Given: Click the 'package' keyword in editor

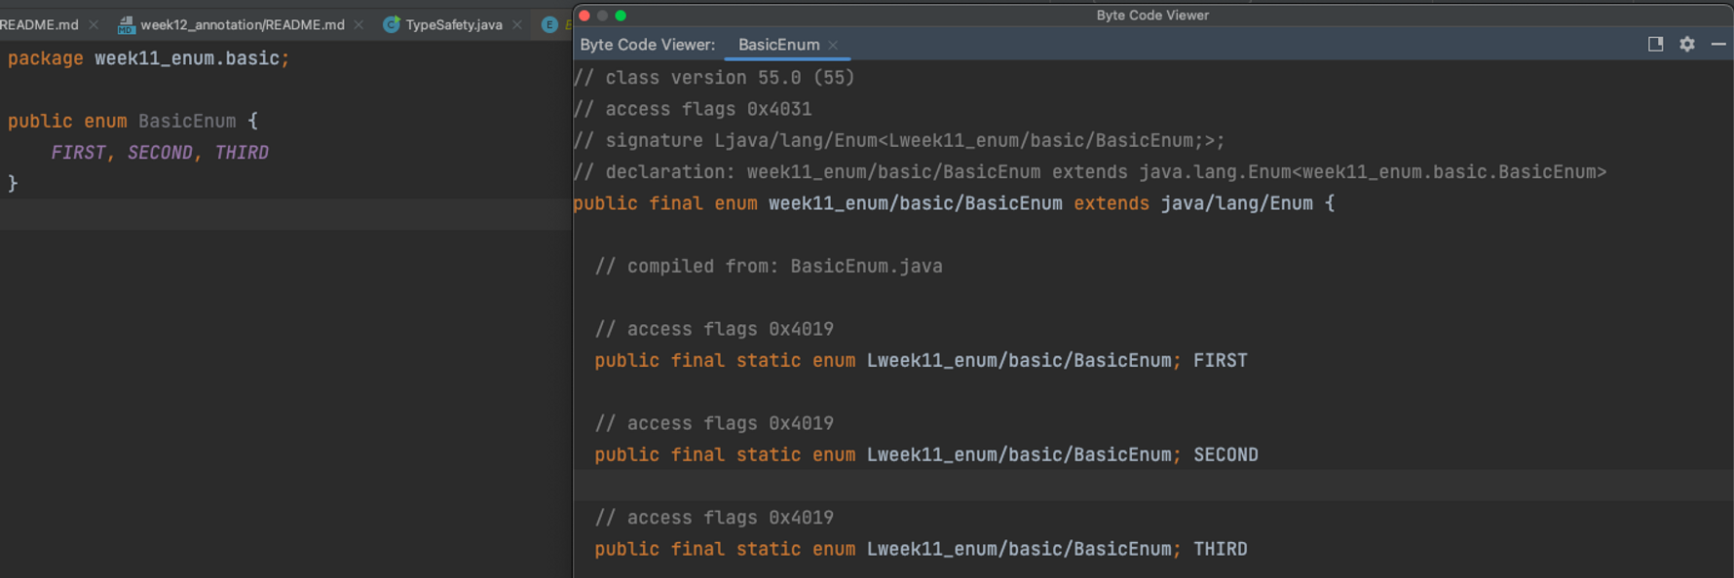Looking at the screenshot, I should click(x=46, y=58).
